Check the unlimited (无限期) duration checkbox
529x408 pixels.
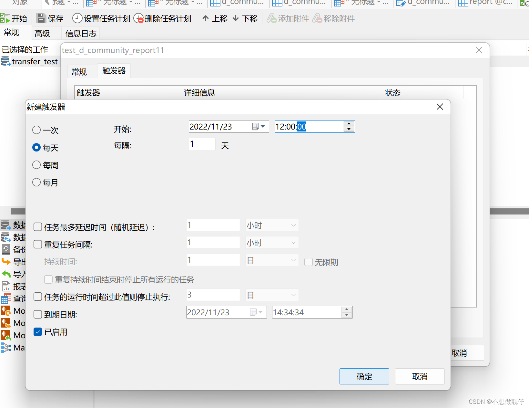tap(309, 262)
